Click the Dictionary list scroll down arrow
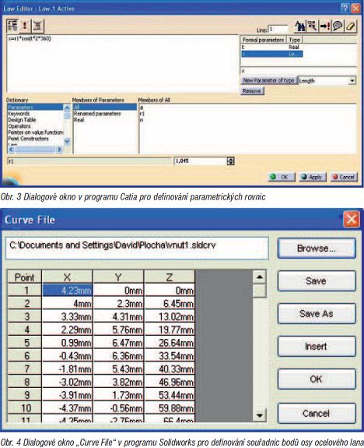Screen dimensions: 364x448 coord(67,140)
